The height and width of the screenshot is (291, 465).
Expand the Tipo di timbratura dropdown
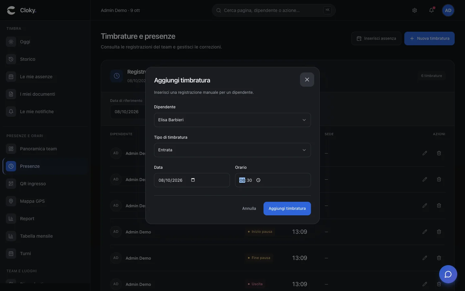click(232, 150)
